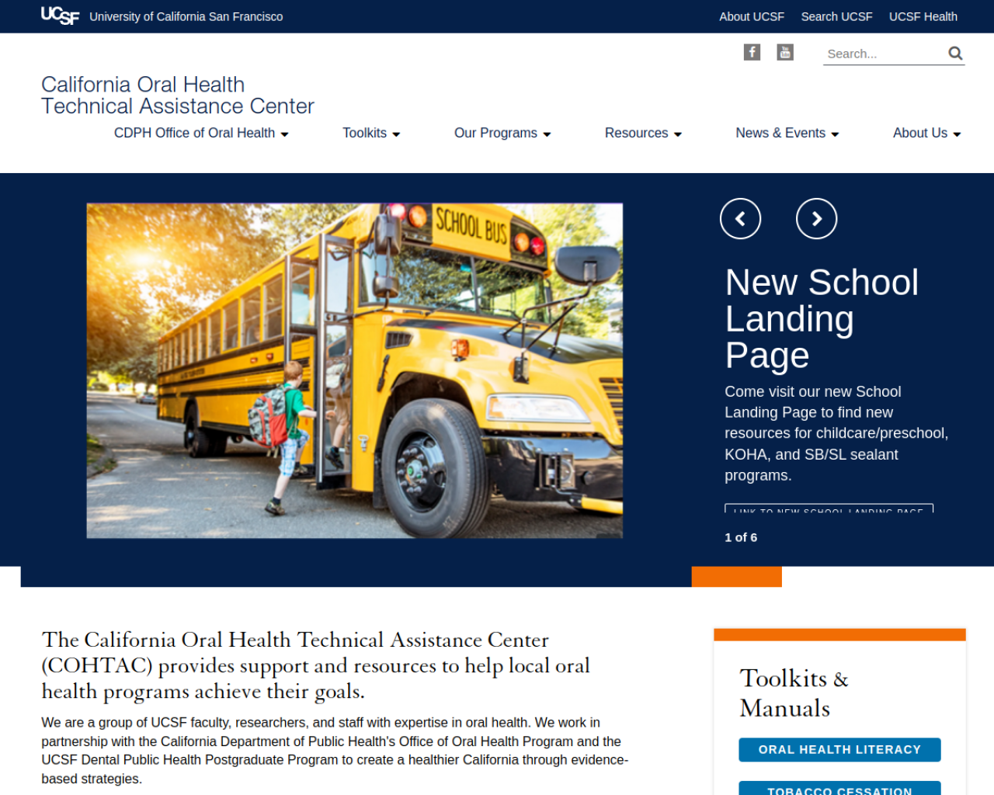The width and height of the screenshot is (994, 795).
Task: Expand the About Us dropdown menu
Action: coord(927,133)
